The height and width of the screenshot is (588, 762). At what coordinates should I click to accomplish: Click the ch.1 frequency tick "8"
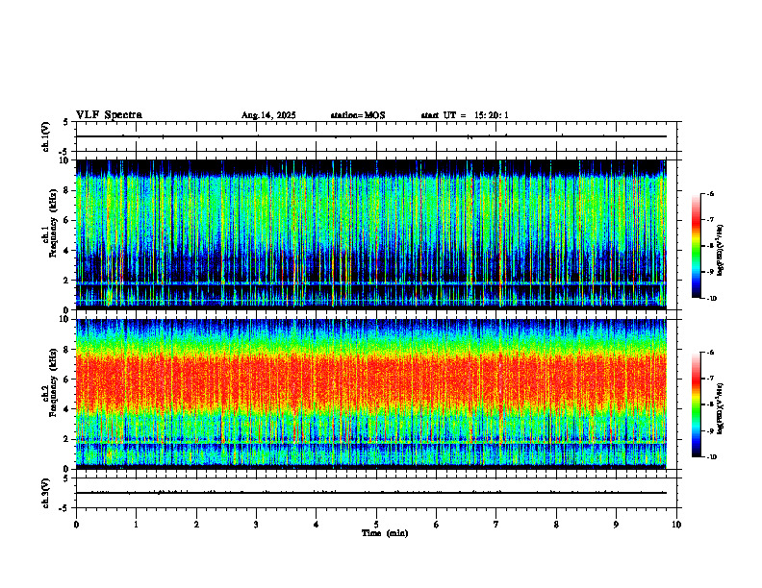(x=66, y=190)
